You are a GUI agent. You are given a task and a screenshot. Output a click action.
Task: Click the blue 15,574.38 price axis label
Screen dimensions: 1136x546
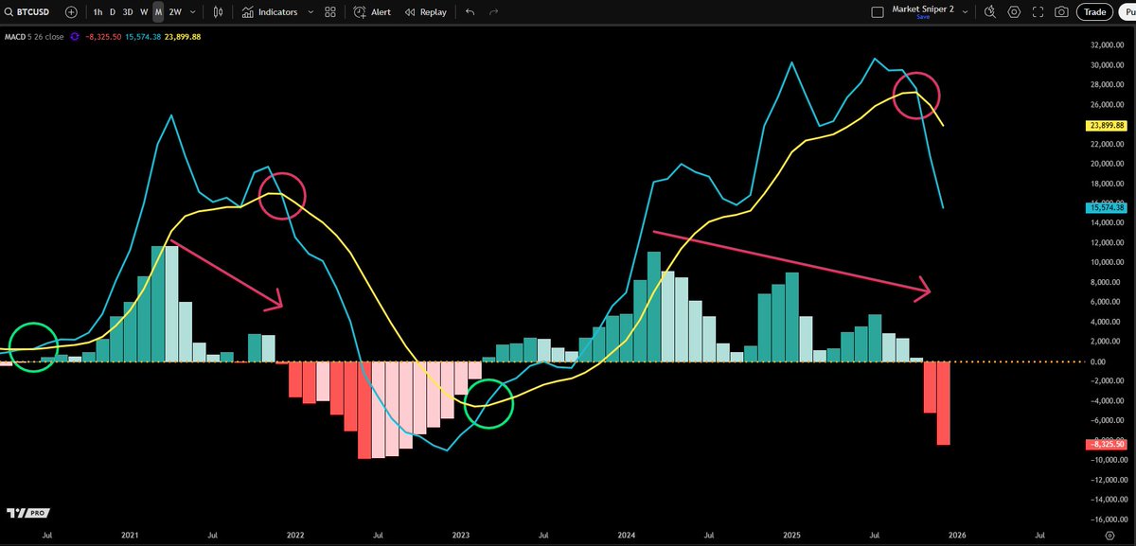coord(1105,207)
